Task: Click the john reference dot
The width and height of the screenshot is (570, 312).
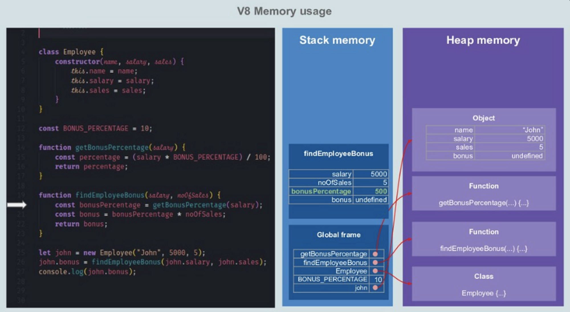Action: [x=375, y=288]
